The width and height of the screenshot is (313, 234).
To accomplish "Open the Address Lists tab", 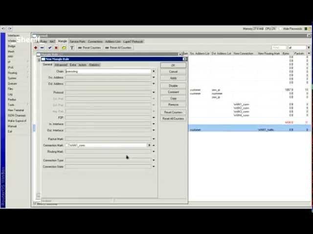I will pos(113,41).
